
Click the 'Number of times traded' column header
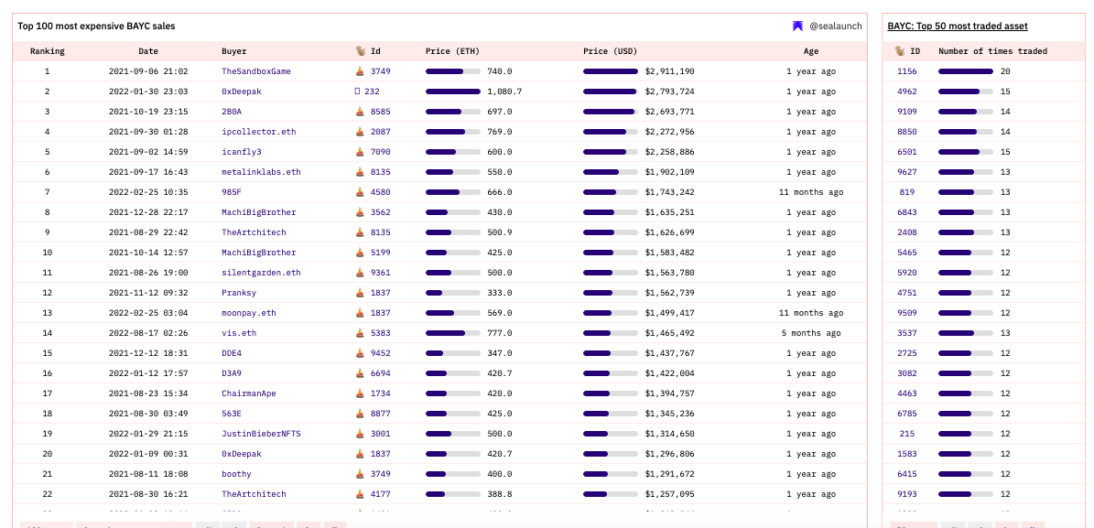click(992, 51)
